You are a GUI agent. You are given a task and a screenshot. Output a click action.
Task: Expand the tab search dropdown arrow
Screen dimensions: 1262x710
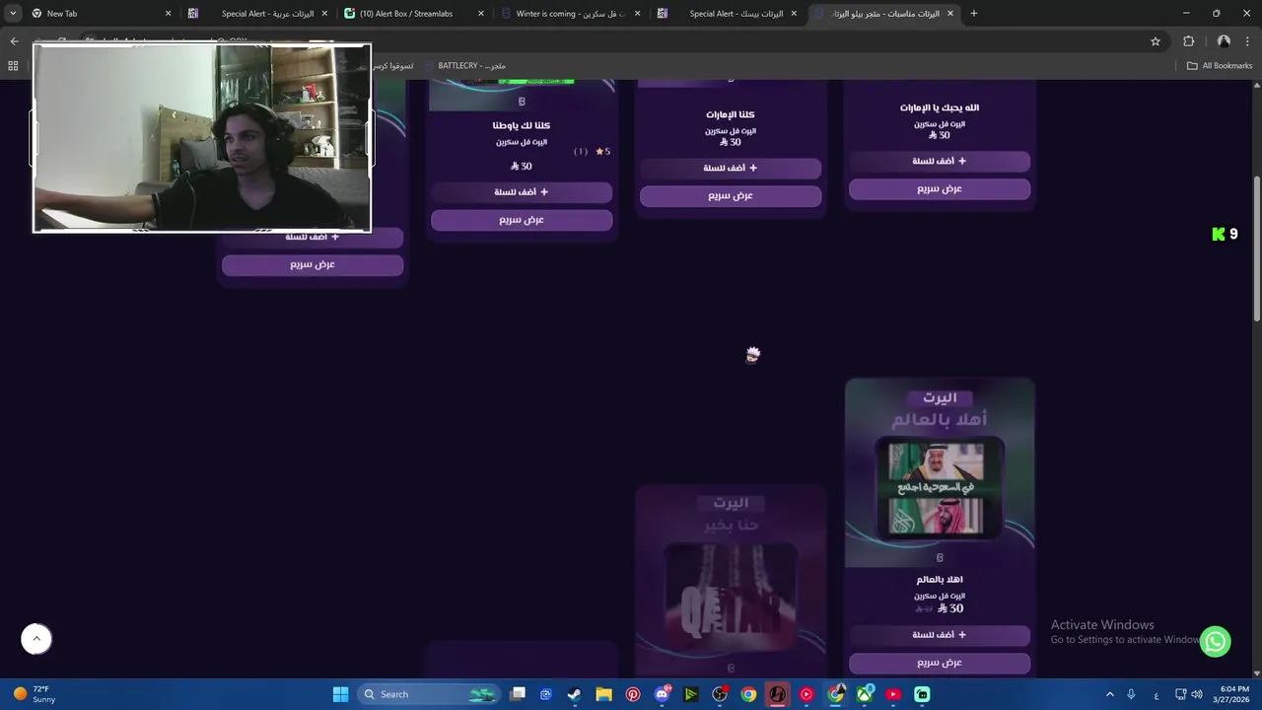coord(13,14)
